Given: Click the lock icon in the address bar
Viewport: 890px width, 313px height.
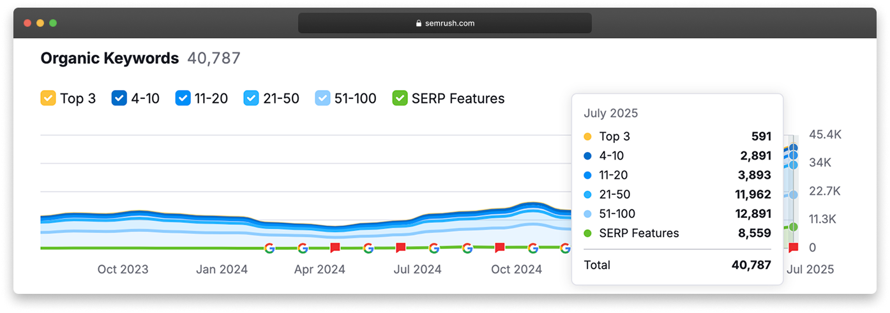Looking at the screenshot, I should point(419,24).
